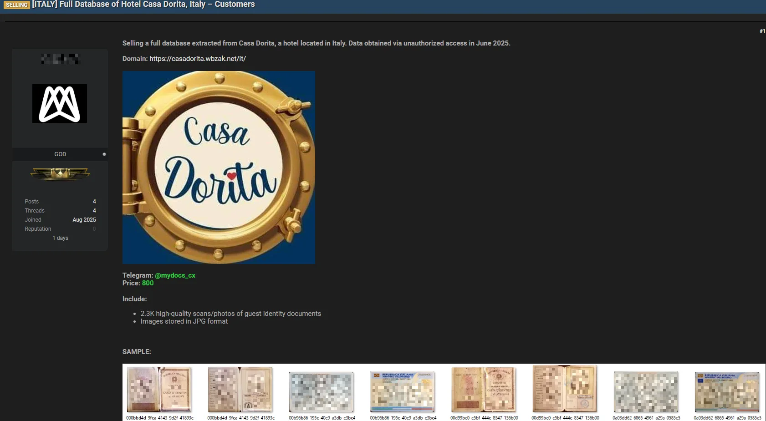Viewport: 766px width, 421px height.
Task: Open the first sample thumbnail
Action: pos(159,390)
